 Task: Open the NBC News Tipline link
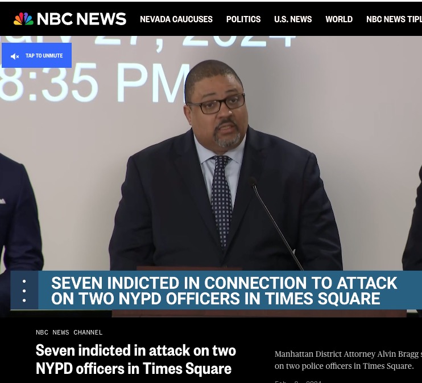(x=394, y=19)
